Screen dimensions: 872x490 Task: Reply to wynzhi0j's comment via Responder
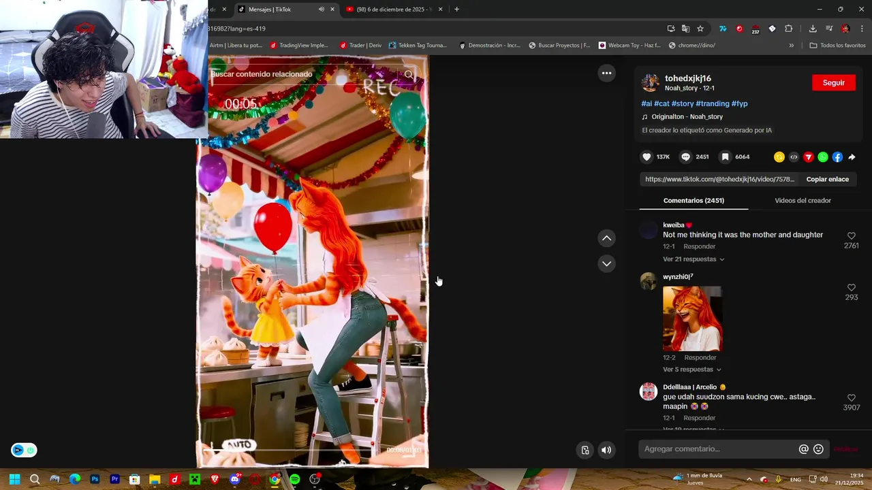(x=700, y=357)
